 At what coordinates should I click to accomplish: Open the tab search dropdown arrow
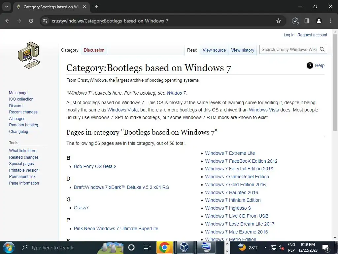point(7,7)
